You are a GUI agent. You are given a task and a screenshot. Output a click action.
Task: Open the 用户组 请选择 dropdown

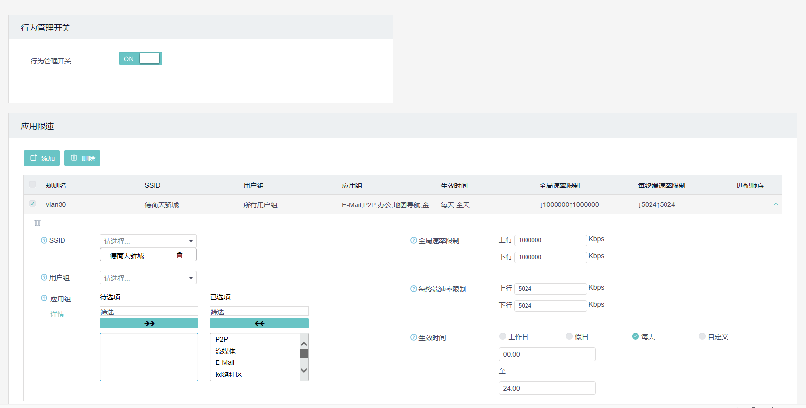(148, 278)
